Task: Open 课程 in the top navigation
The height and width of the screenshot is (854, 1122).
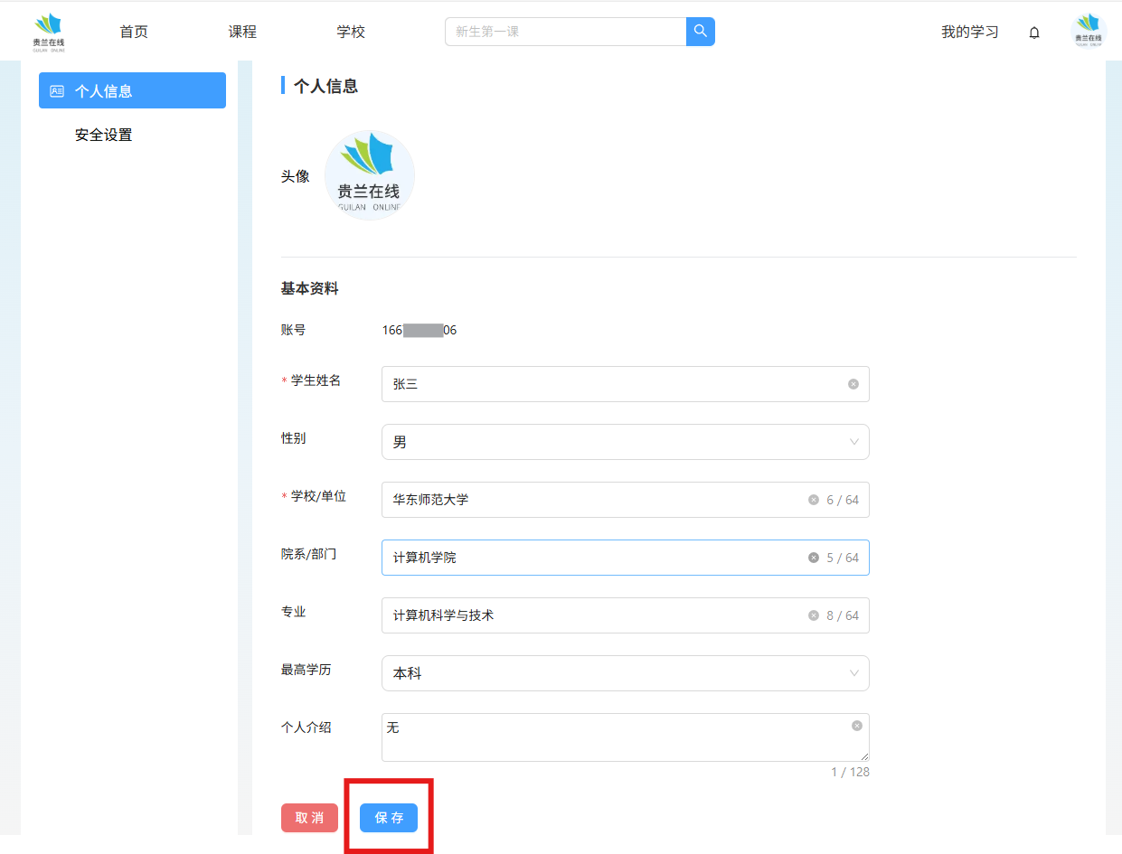Action: coord(242,32)
